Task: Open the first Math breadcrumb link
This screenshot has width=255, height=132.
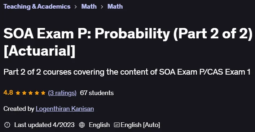Action: tap(89, 6)
